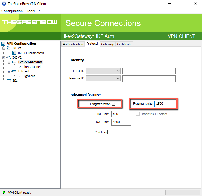This screenshot has height=196, width=202.
Task: Toggle Enable NATT offset checkbox
Action: pyautogui.click(x=138, y=114)
